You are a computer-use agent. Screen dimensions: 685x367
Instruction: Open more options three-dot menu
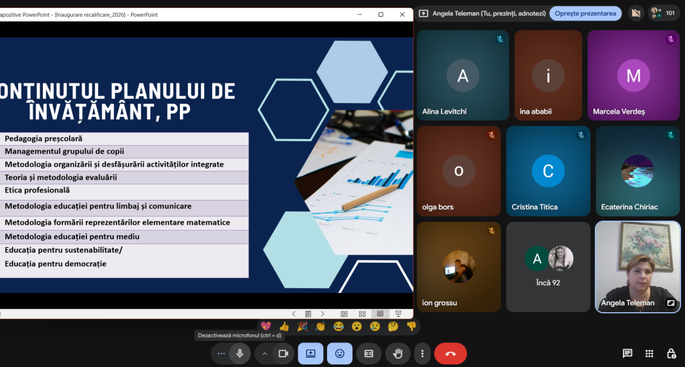point(422,354)
